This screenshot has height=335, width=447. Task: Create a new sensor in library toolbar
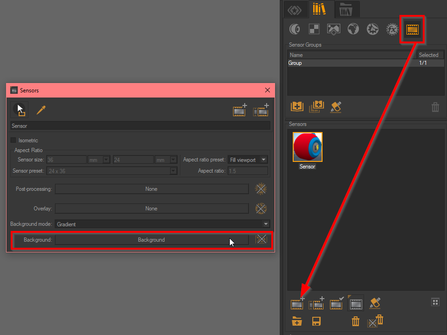point(297,303)
